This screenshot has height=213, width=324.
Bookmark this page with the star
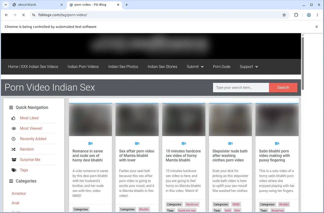click(284, 15)
